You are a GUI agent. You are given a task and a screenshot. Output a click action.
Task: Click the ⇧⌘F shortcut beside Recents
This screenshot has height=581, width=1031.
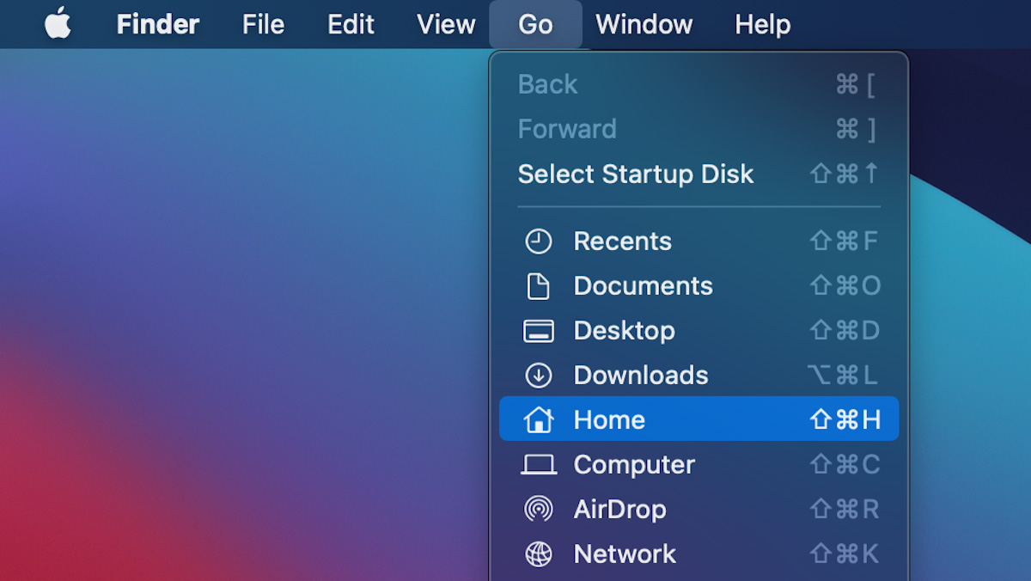pyautogui.click(x=845, y=242)
